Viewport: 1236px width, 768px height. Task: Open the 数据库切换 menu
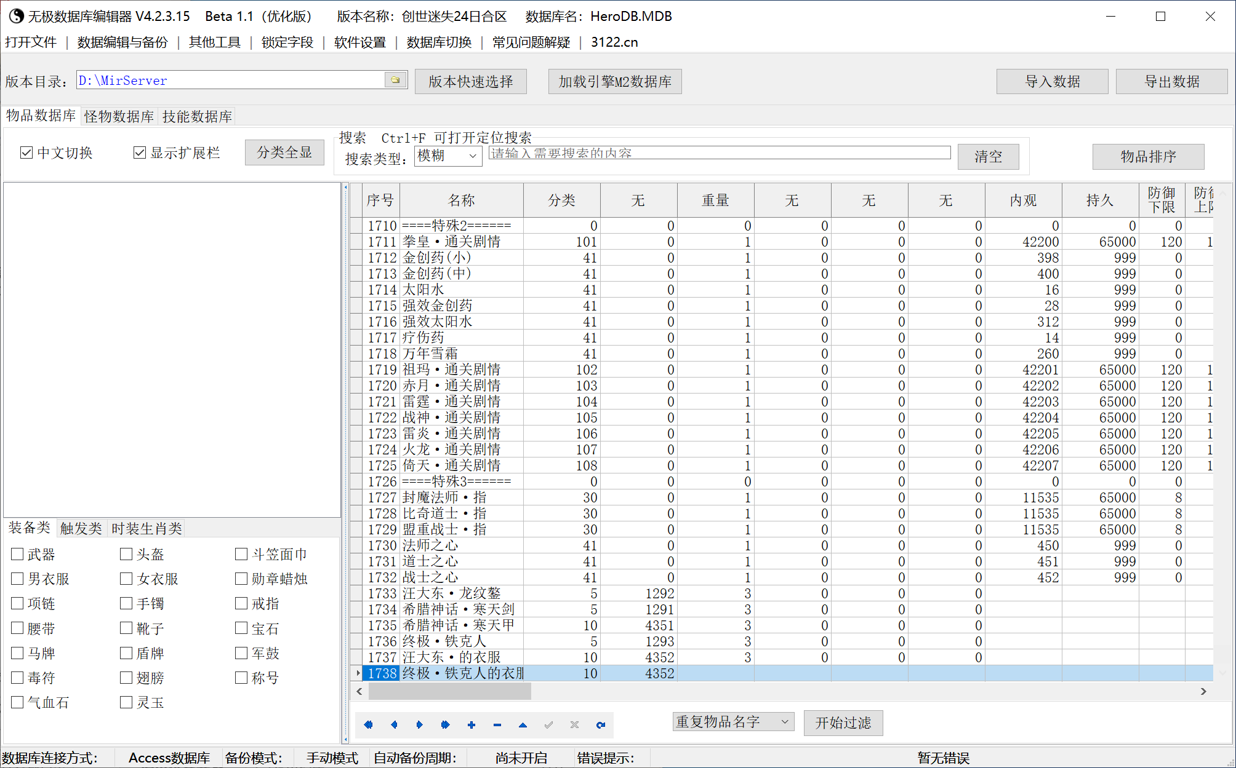pyautogui.click(x=439, y=42)
